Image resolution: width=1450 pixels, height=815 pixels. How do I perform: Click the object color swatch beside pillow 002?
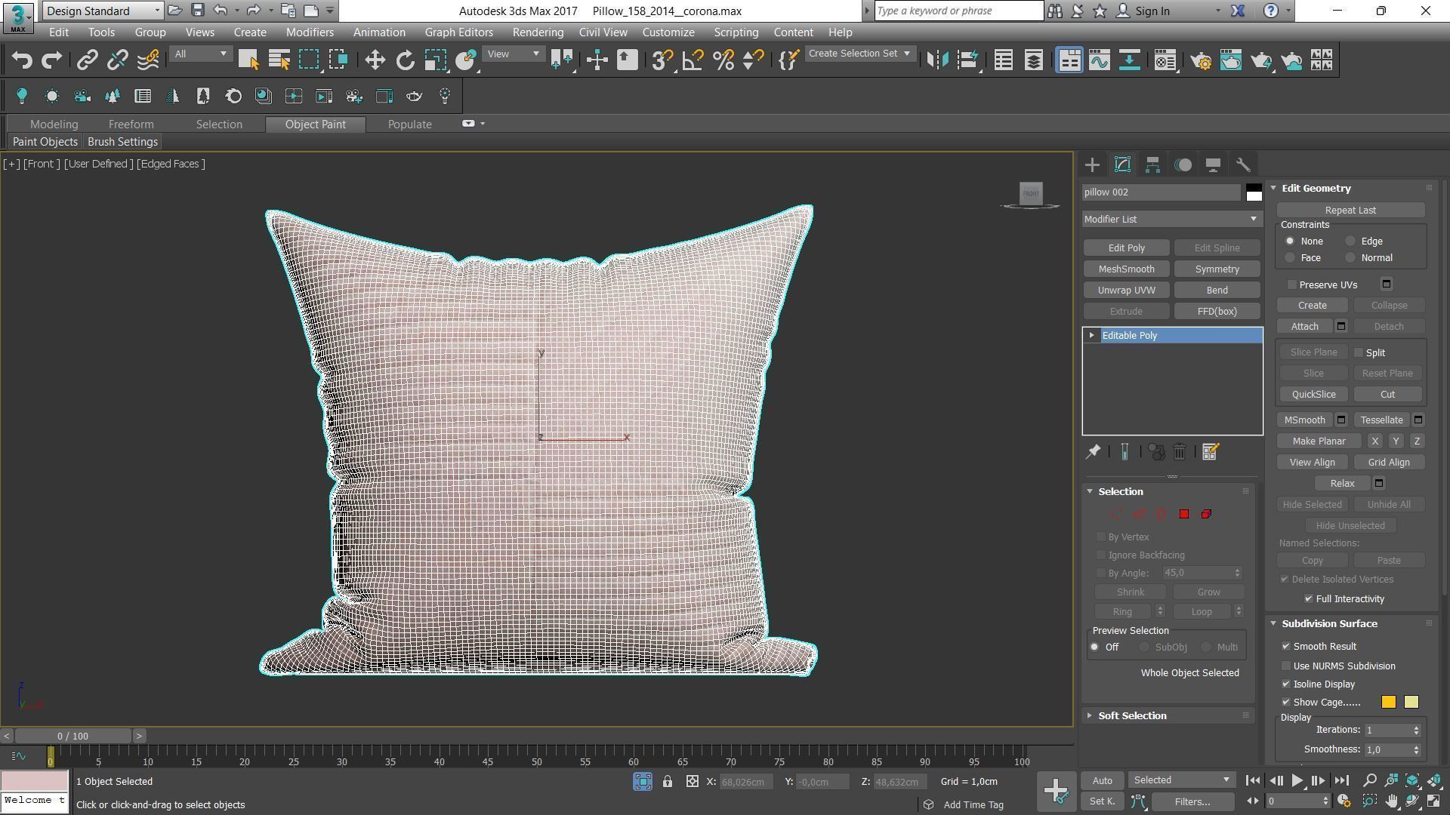click(x=1254, y=192)
